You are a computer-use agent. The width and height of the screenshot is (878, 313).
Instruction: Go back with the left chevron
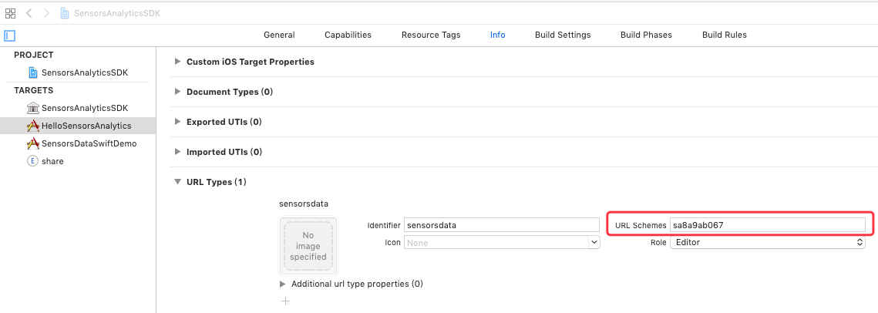point(29,13)
